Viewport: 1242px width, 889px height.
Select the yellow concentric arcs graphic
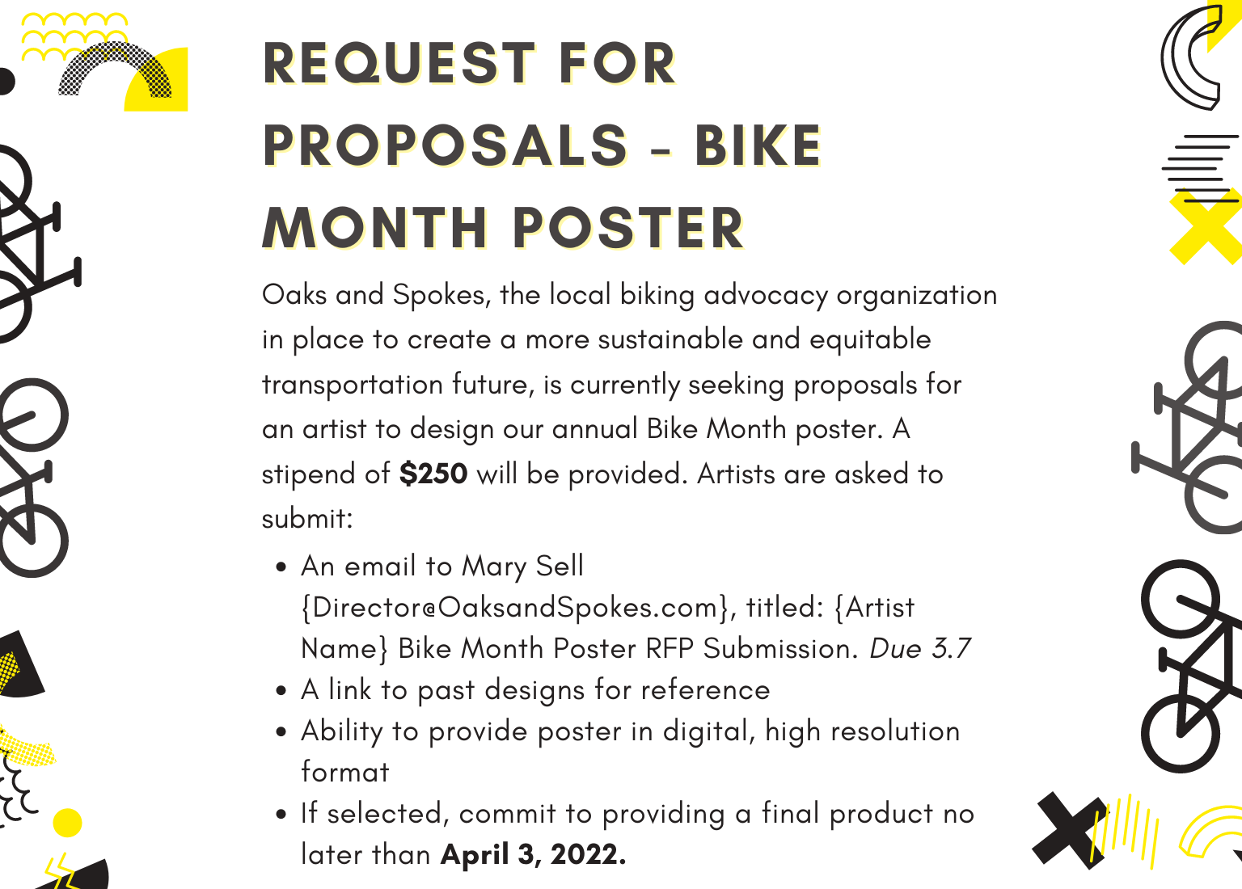(x=1209, y=832)
